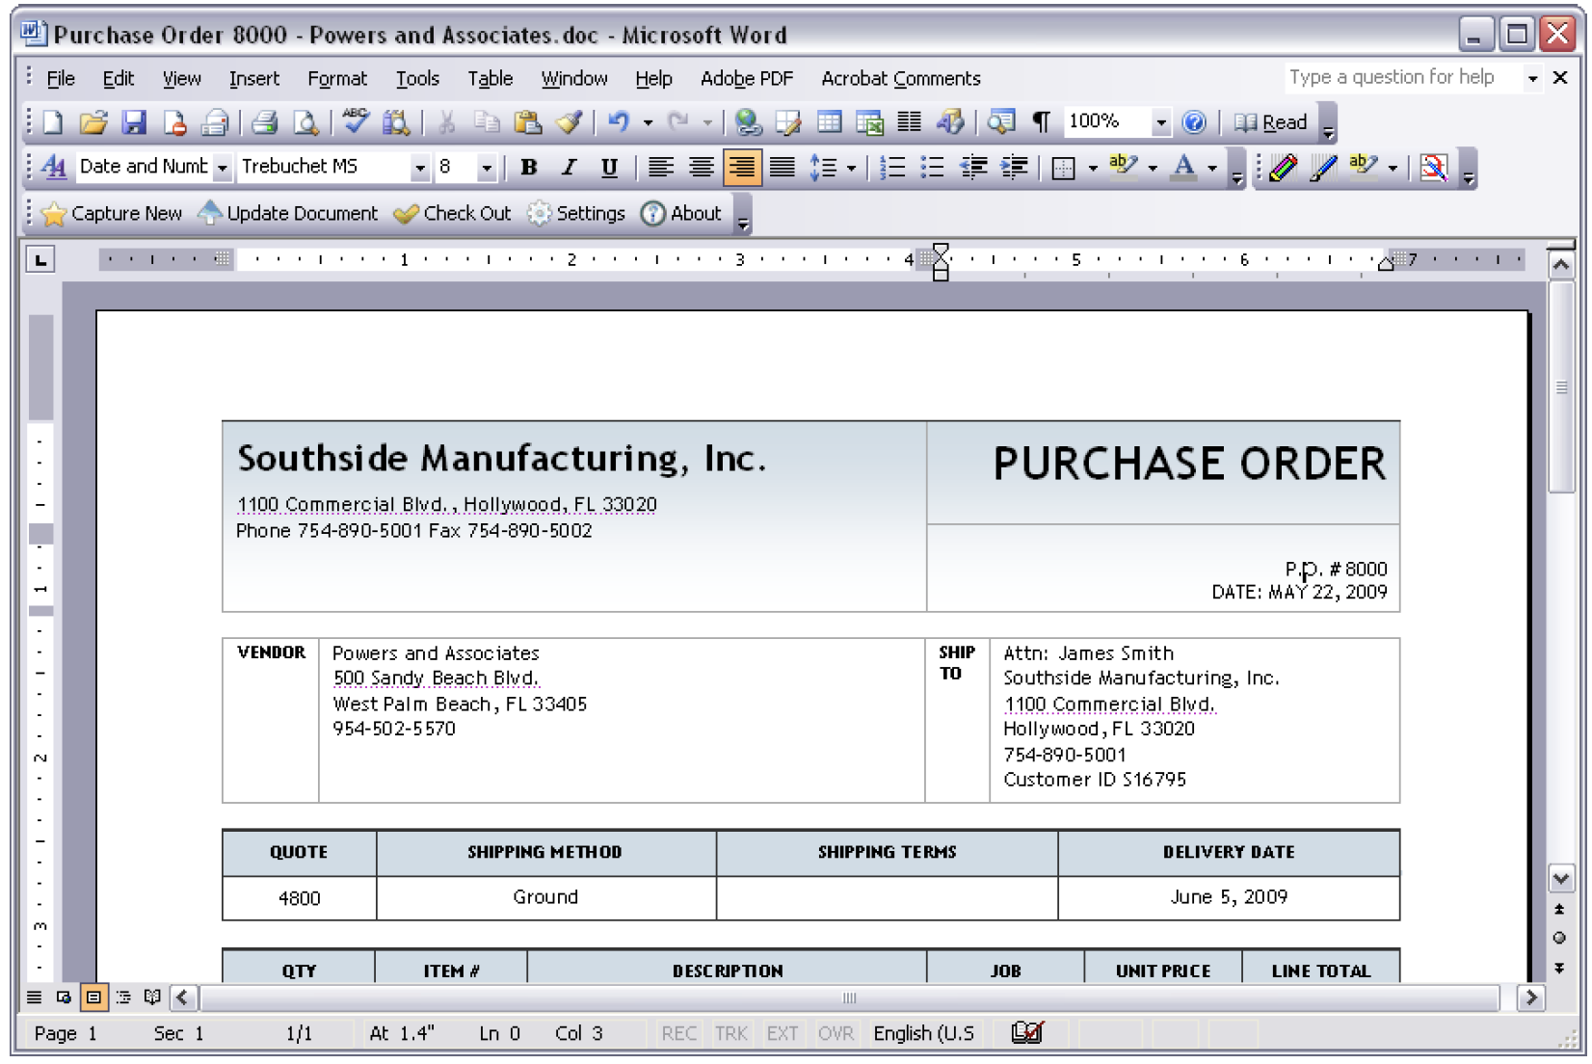Image resolution: width=1592 pixels, height=1064 pixels.
Task: Click the vertical scrollbar down arrow
Action: pos(1561,878)
